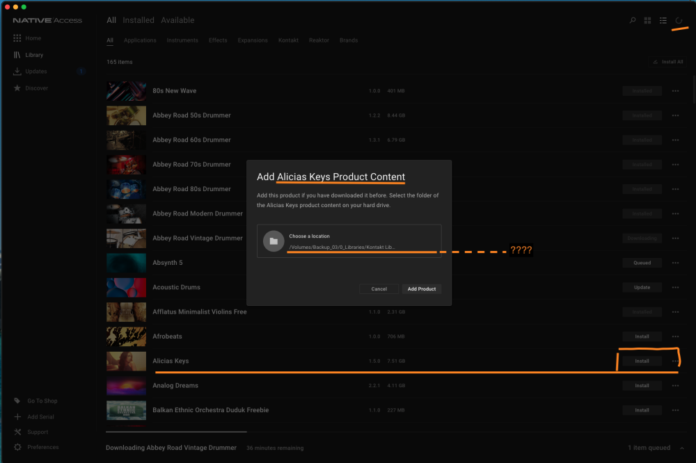Screen dimensions: 696x463
Task: Click the Add Serial plus icon
Action: [x=17, y=416]
